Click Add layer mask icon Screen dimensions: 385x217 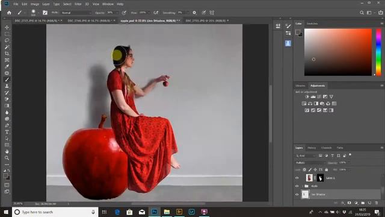click(x=349, y=203)
